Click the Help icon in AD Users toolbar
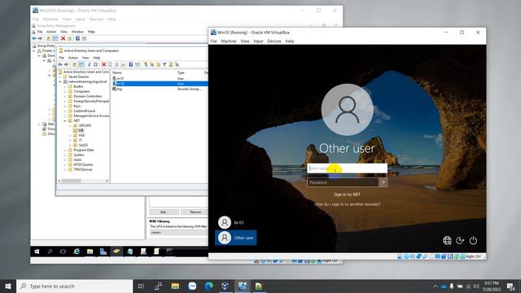The image size is (521, 293). (x=131, y=64)
